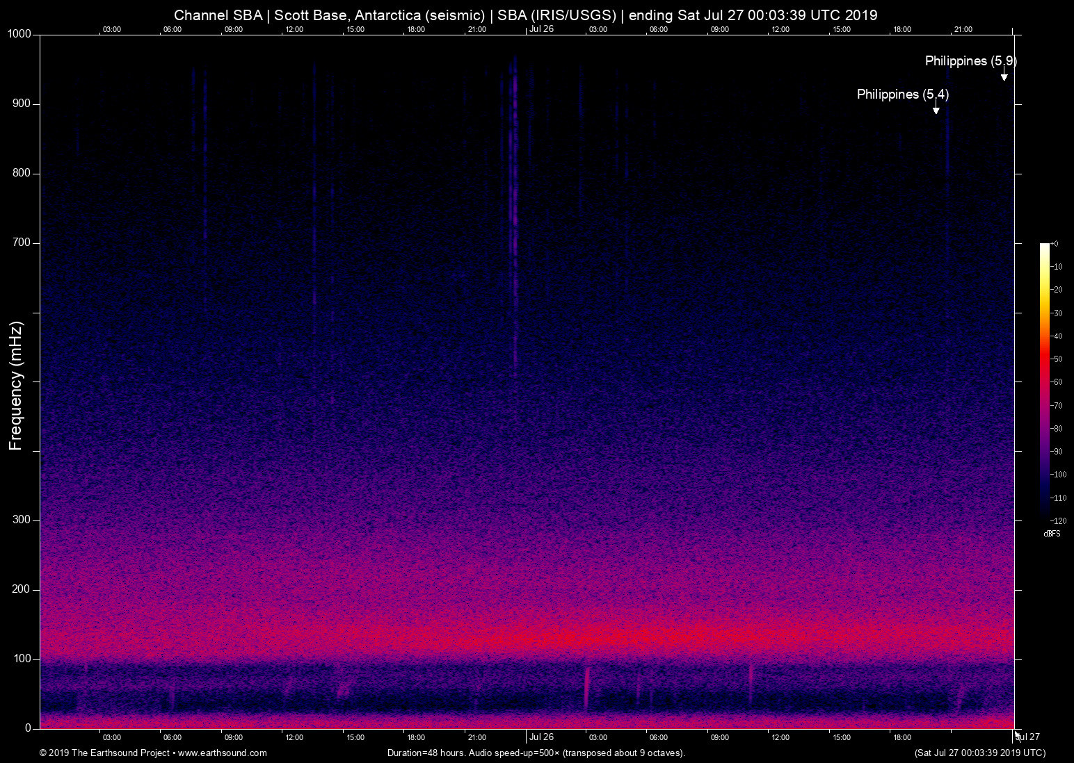The width and height of the screenshot is (1074, 763).
Task: Click the color scale bar on the right
Action: (x=1044, y=381)
